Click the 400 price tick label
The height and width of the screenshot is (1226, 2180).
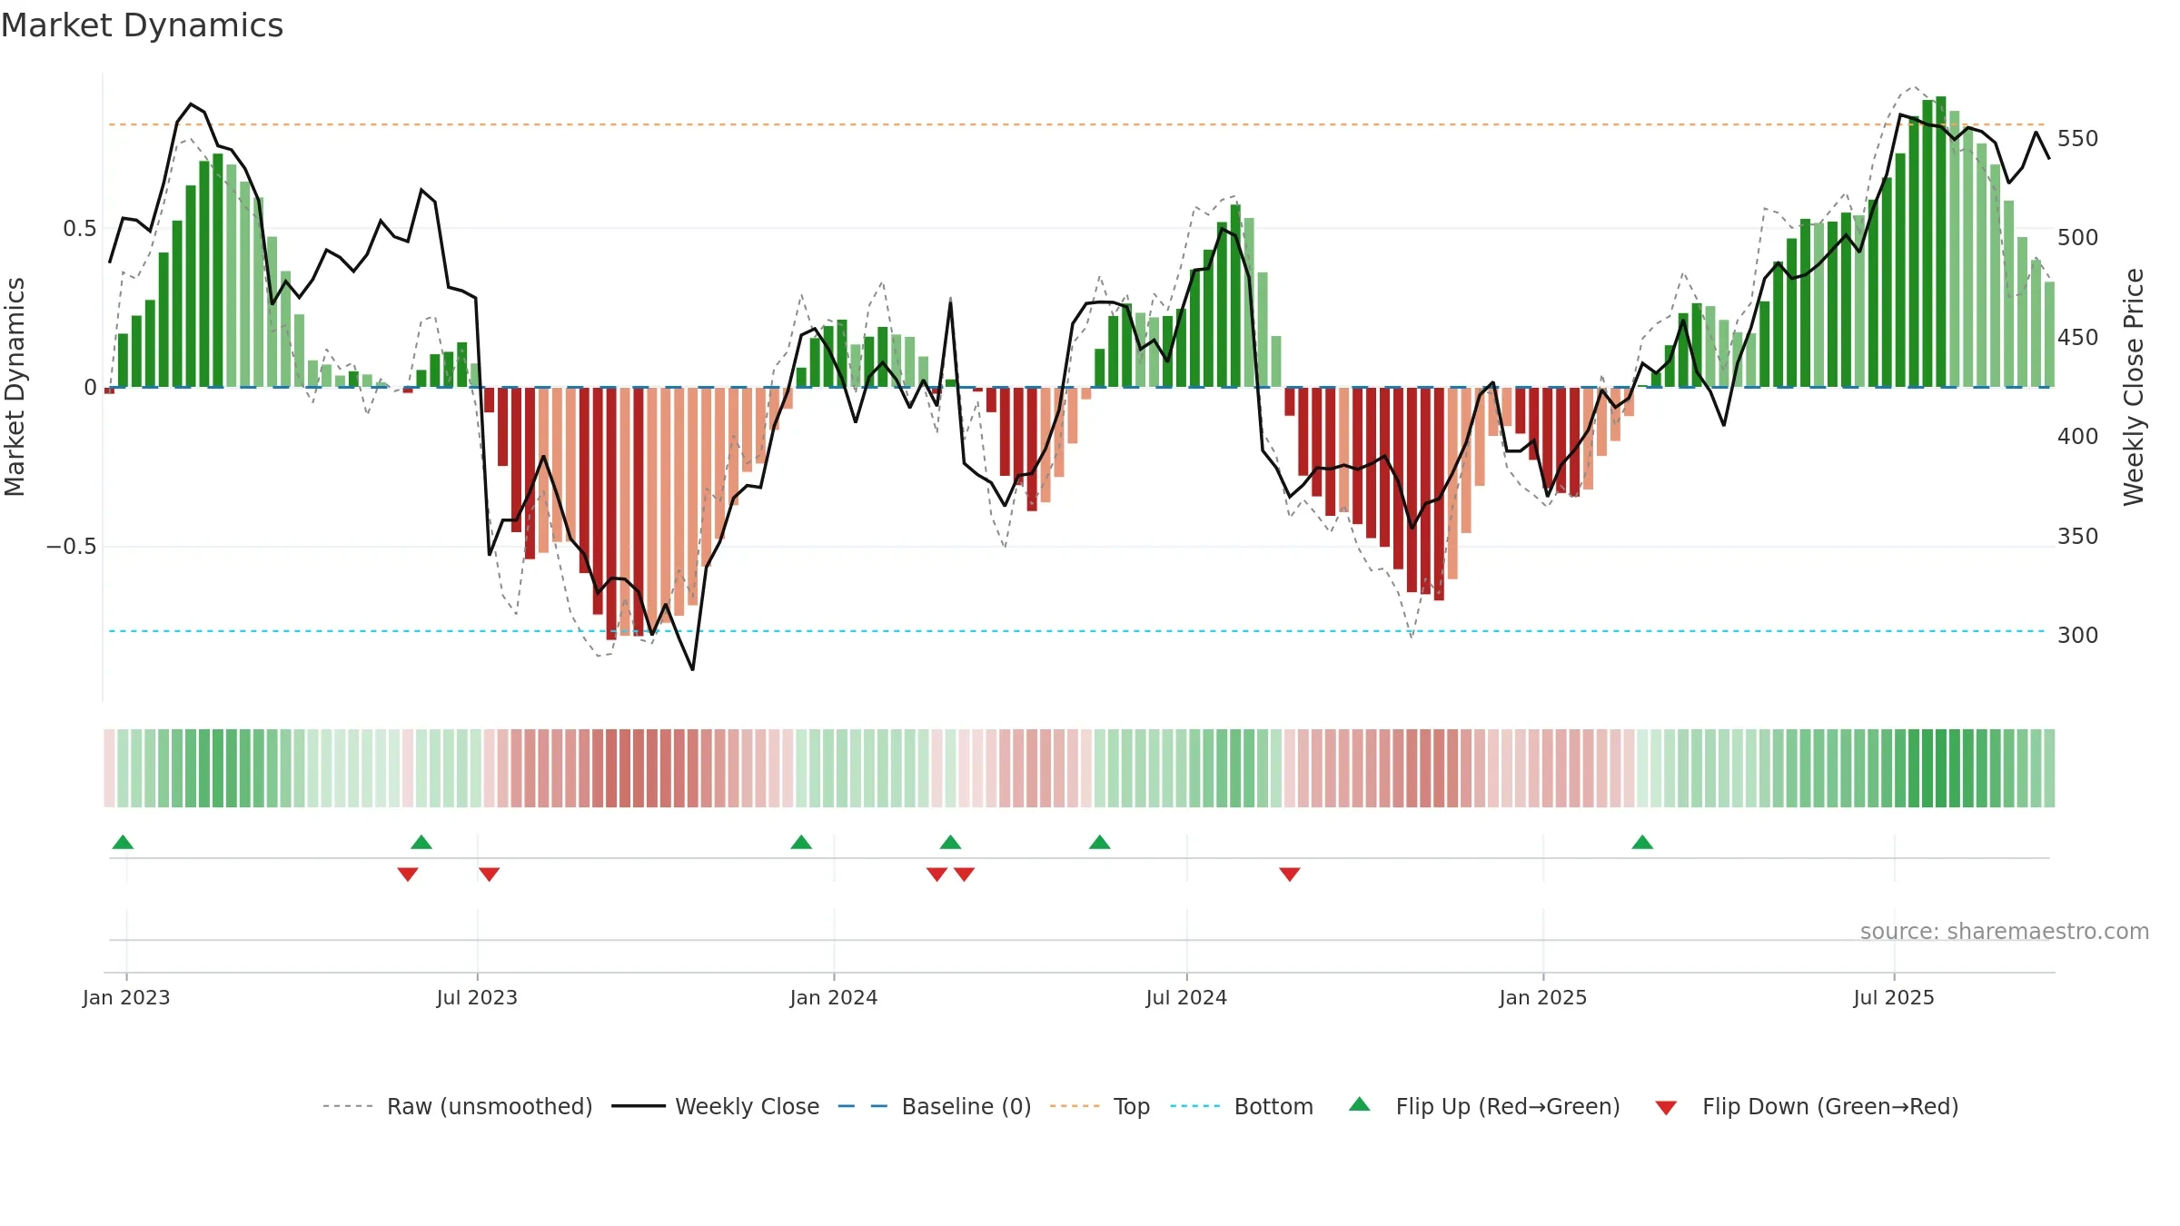tap(2078, 437)
